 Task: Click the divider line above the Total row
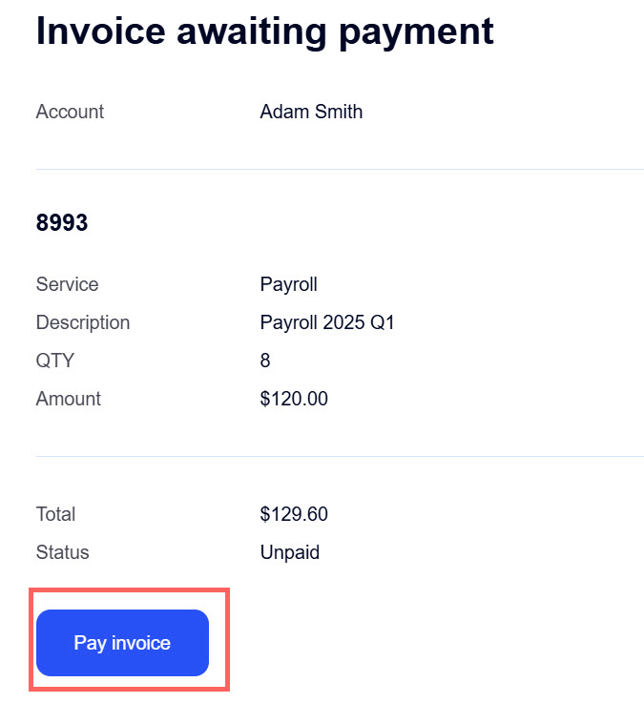tap(340, 457)
